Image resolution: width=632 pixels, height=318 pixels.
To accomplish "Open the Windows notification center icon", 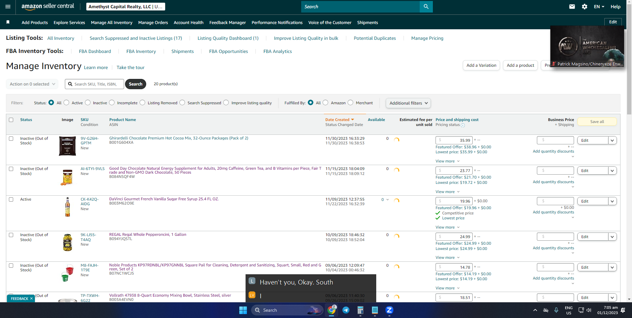I will [623, 310].
